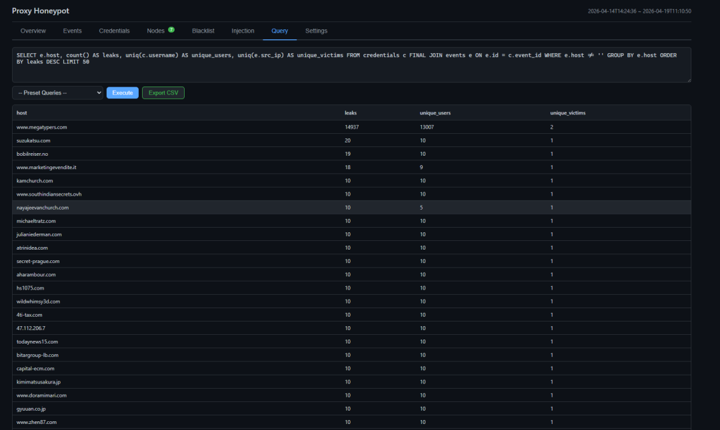Screen dimensions: 720x430
Task: Grab the query box resize handle
Action: click(688, 80)
